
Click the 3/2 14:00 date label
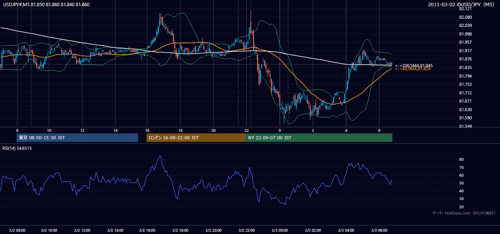(x=115, y=230)
